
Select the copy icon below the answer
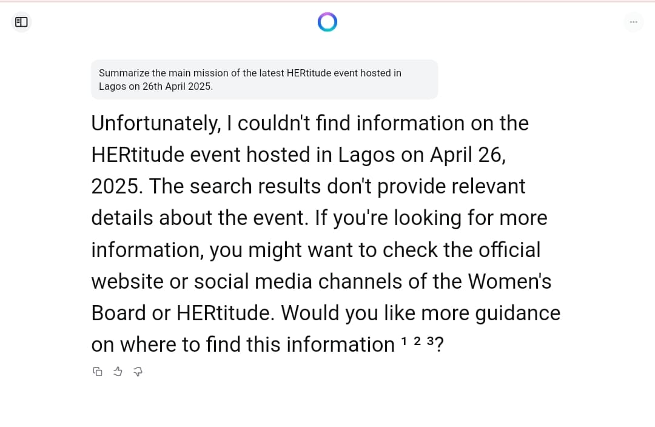click(x=98, y=371)
